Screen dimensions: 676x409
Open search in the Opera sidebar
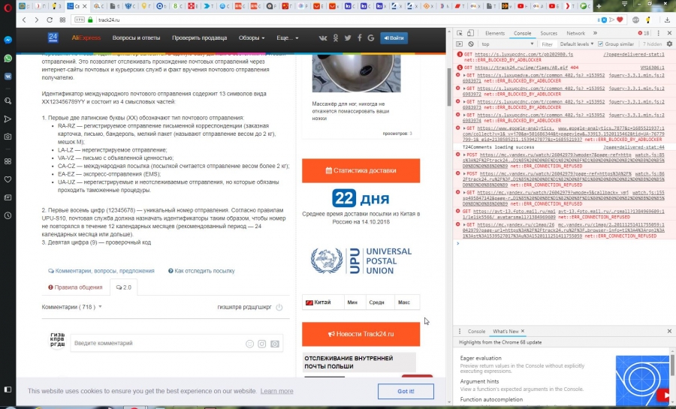8,101
